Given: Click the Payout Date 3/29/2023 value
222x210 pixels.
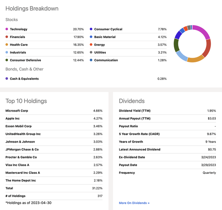Looking at the screenshot, I should tap(208, 165).
